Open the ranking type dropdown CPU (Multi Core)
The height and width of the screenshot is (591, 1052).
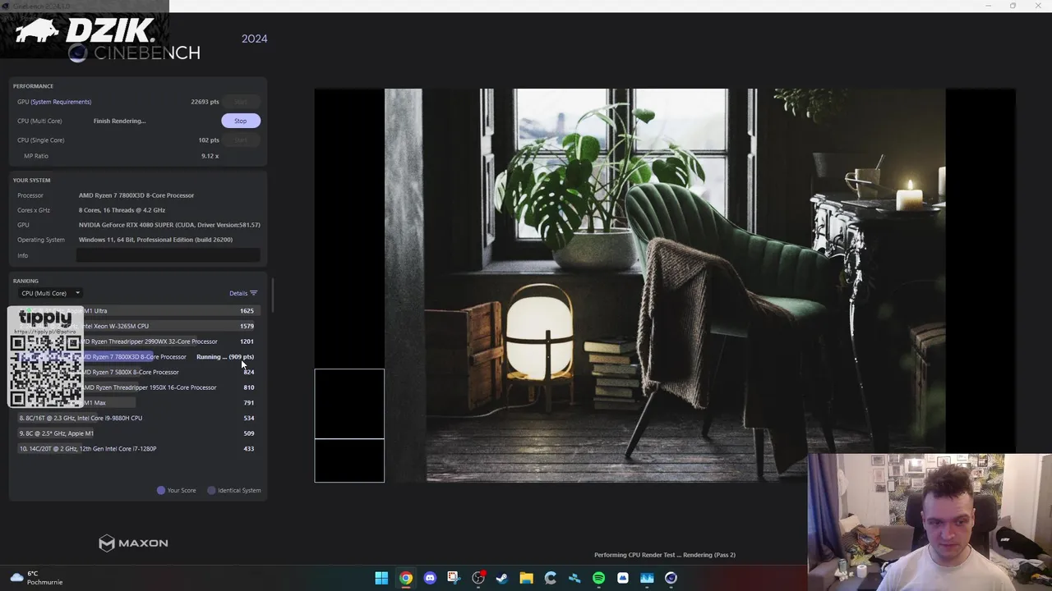50,293
